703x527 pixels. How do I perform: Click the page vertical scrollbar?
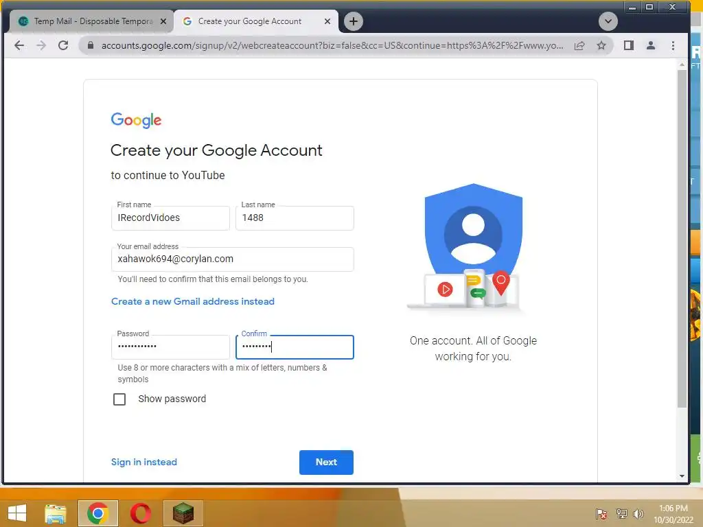tap(682, 237)
